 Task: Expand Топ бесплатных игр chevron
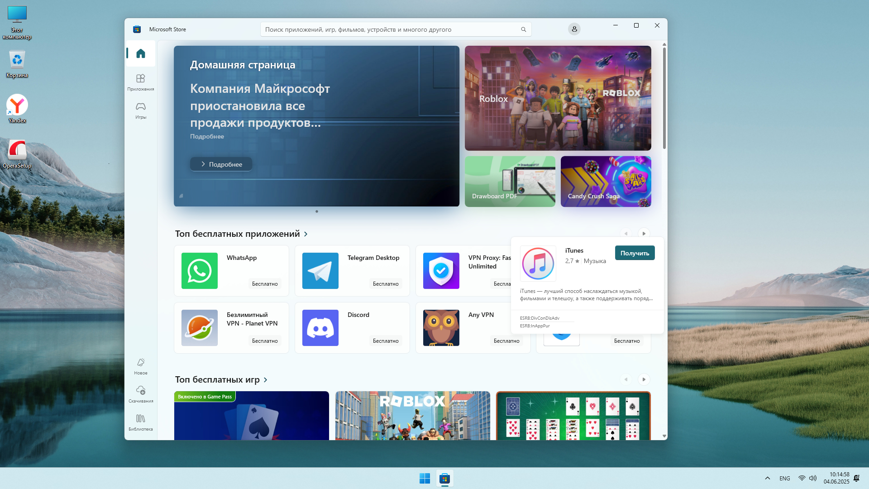tap(266, 380)
